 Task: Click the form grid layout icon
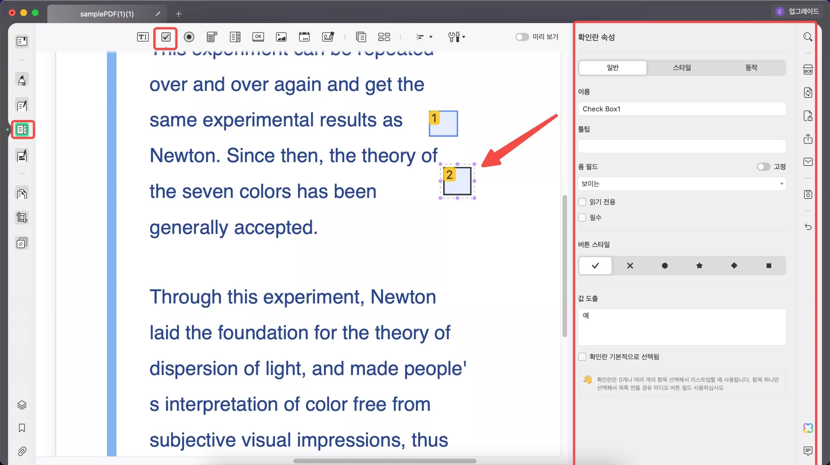pos(384,37)
